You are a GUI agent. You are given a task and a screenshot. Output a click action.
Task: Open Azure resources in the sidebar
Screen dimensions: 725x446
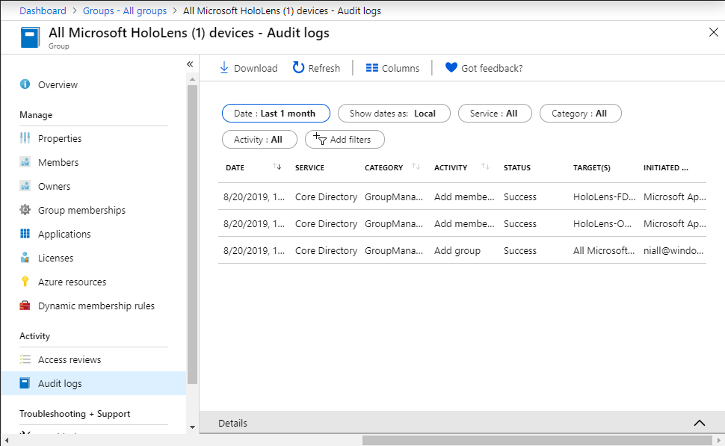93,282
